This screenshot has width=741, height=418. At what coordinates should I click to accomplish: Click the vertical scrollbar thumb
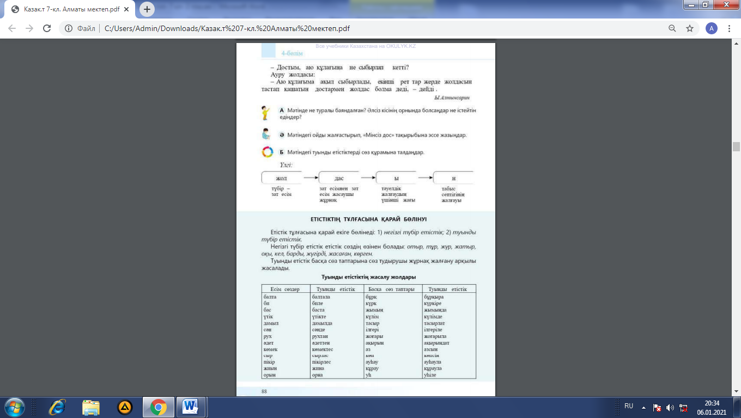click(736, 146)
